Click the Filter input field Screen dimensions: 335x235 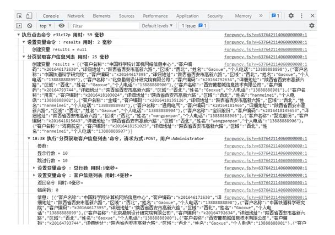click(x=105, y=26)
